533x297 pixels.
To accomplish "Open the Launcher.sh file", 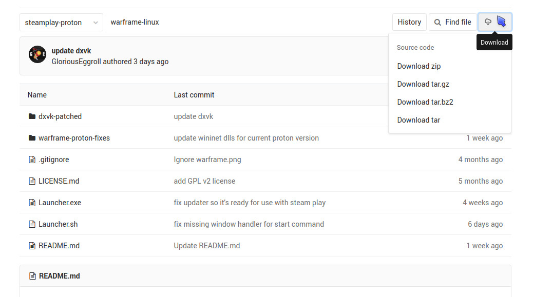I will click(58, 224).
